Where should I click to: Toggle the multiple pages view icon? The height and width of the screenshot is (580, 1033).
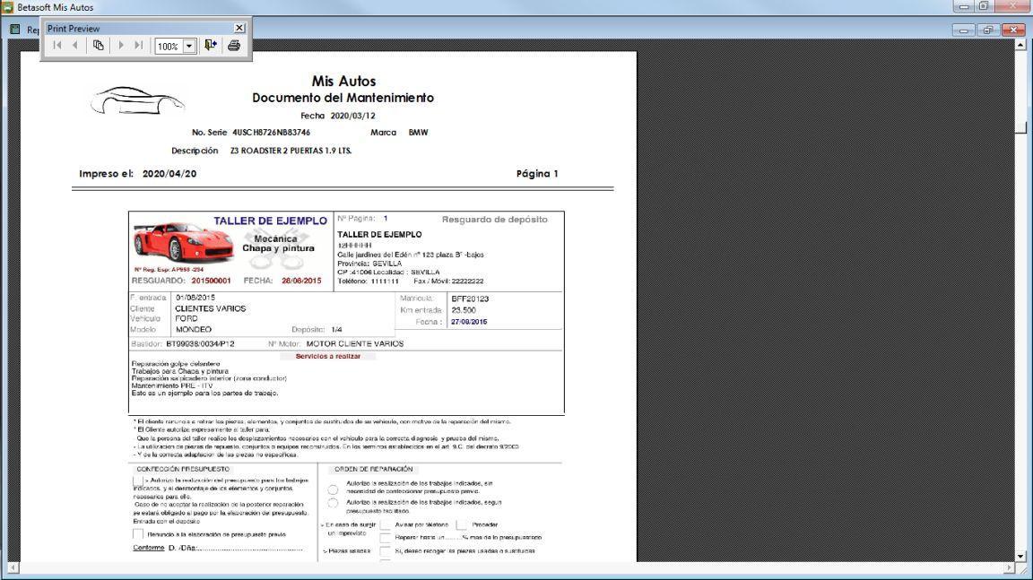click(x=98, y=46)
